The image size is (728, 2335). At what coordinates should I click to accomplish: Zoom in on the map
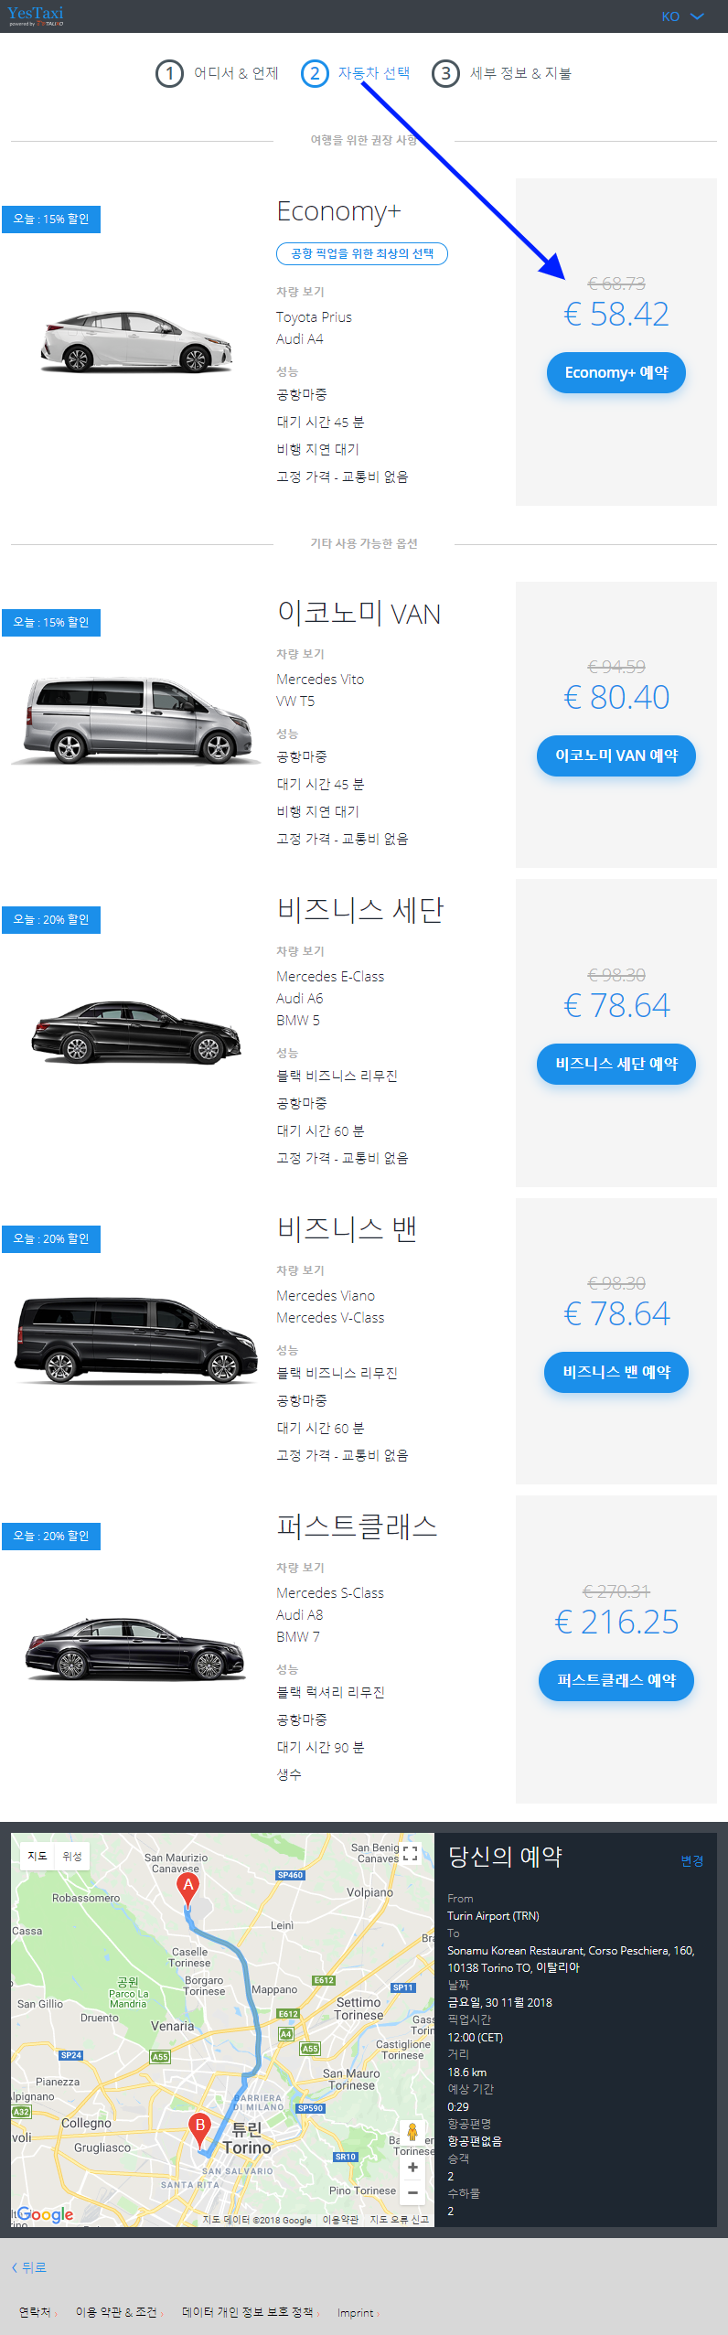pyautogui.click(x=412, y=2167)
